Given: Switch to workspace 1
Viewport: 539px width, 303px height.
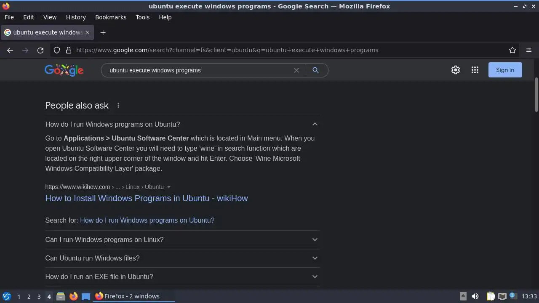Looking at the screenshot, I should pyautogui.click(x=19, y=296).
